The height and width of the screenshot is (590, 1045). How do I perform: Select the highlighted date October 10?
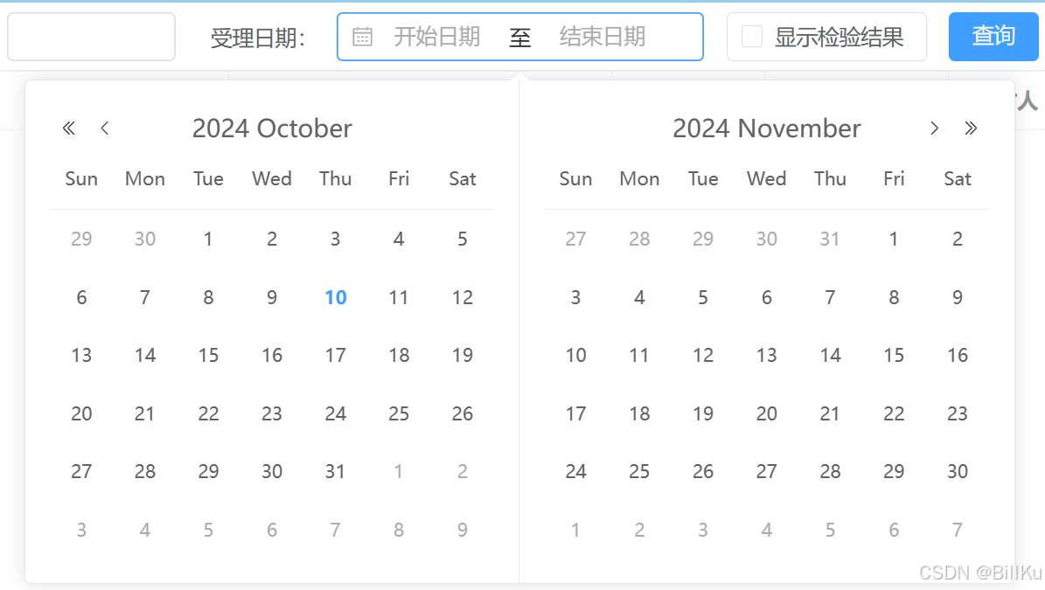(x=335, y=297)
